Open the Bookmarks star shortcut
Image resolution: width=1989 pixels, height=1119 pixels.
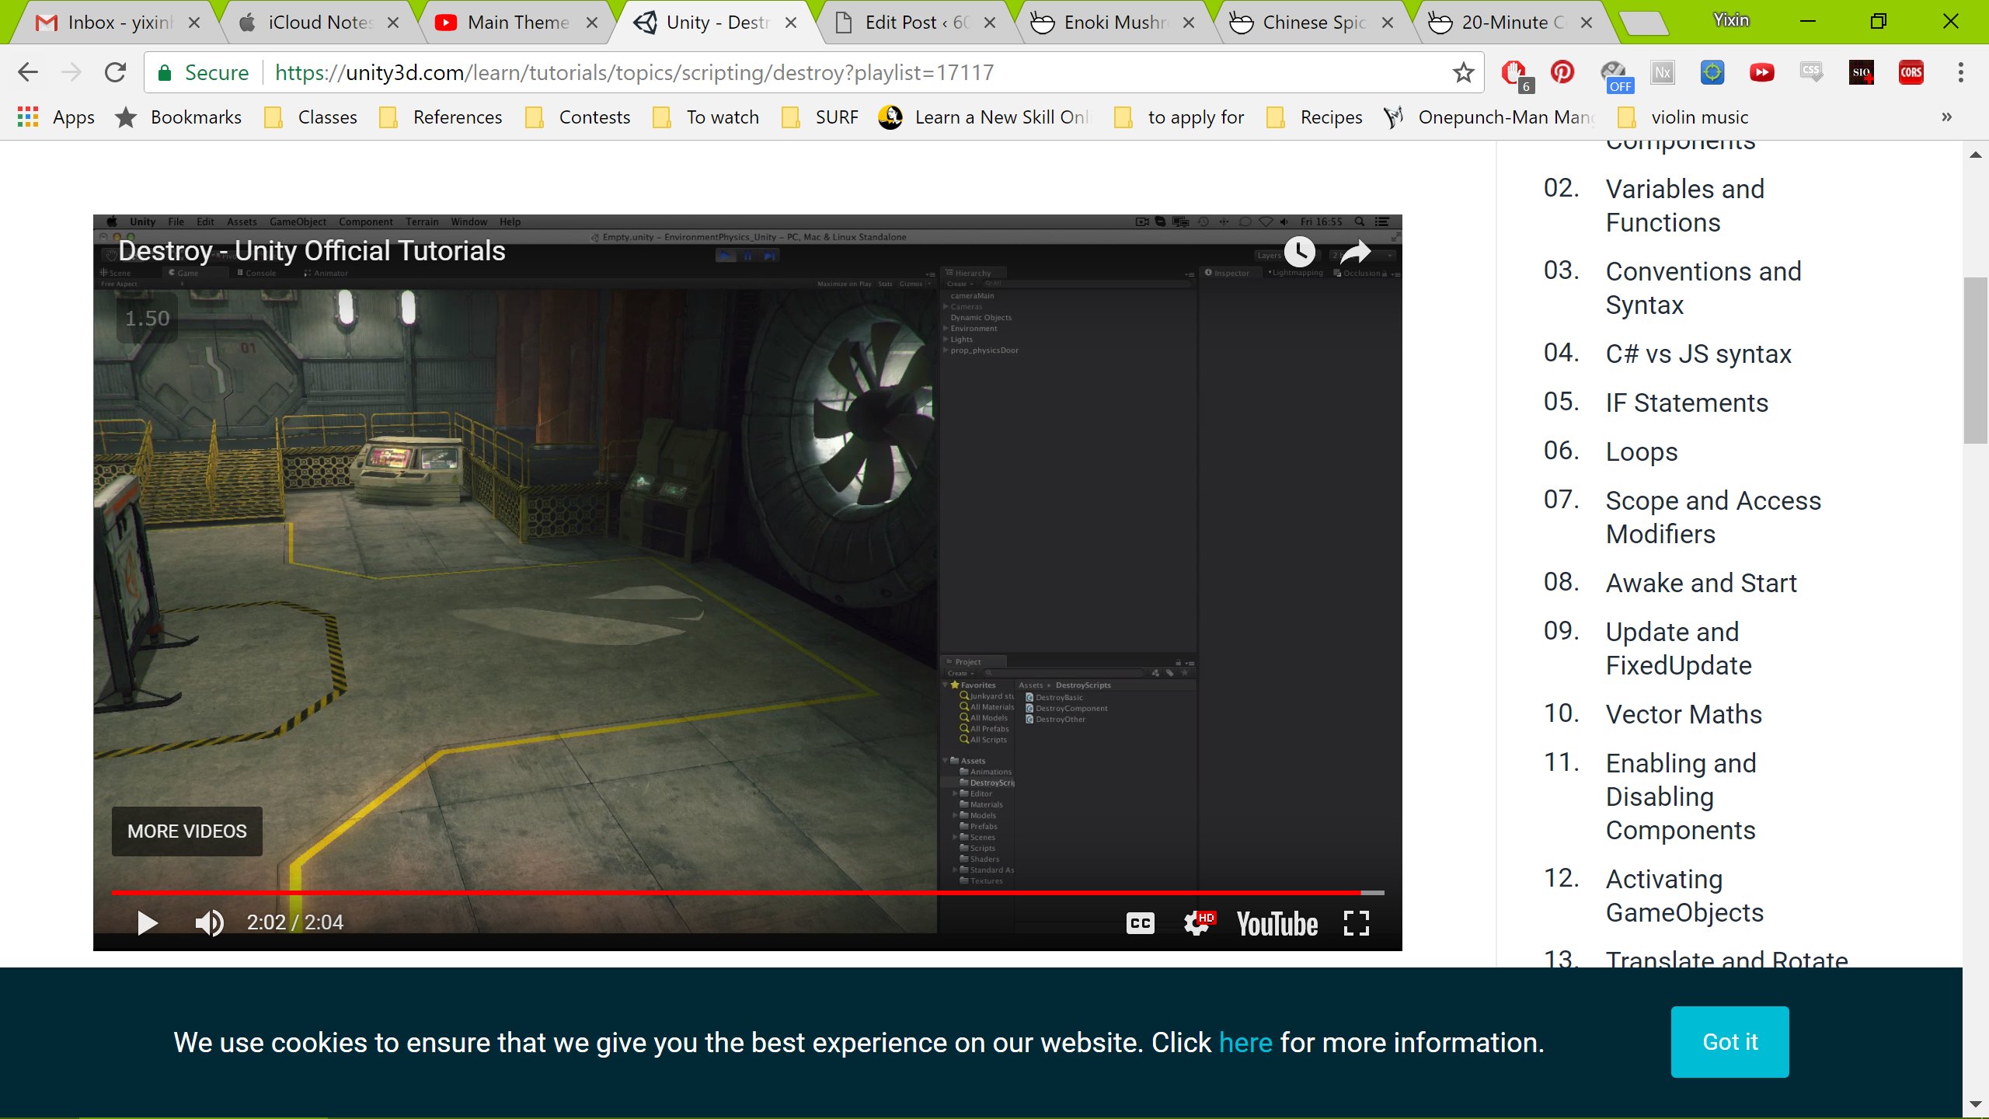coord(179,117)
